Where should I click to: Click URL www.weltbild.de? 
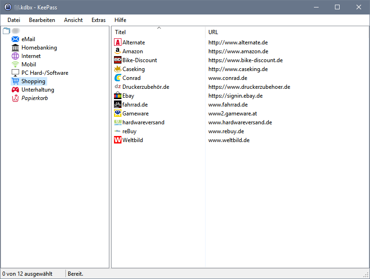point(229,140)
